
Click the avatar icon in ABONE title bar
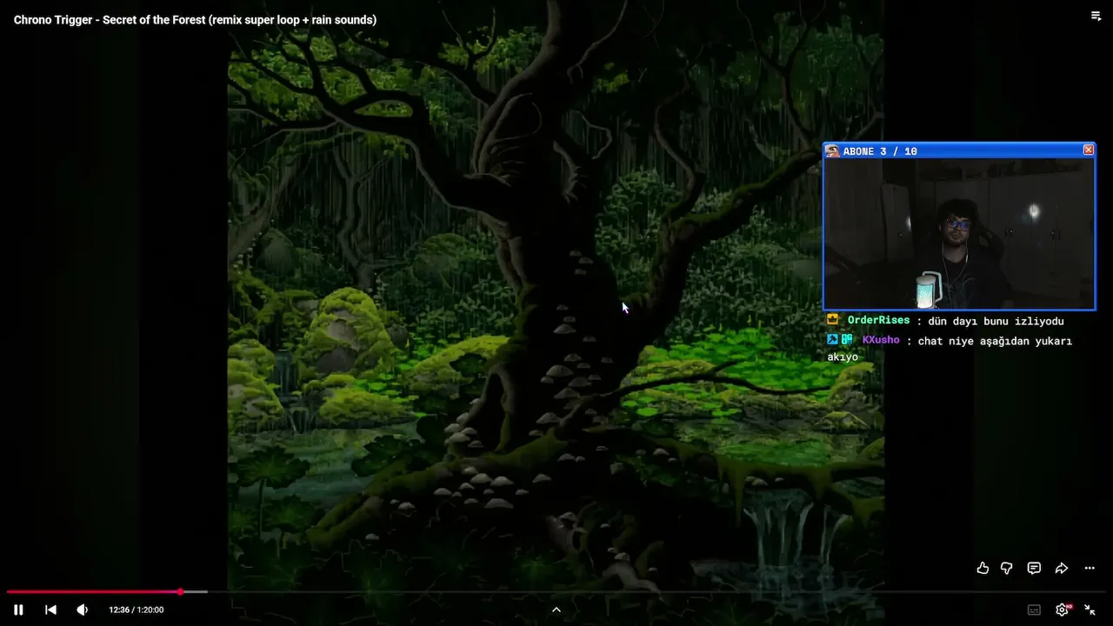click(833, 151)
